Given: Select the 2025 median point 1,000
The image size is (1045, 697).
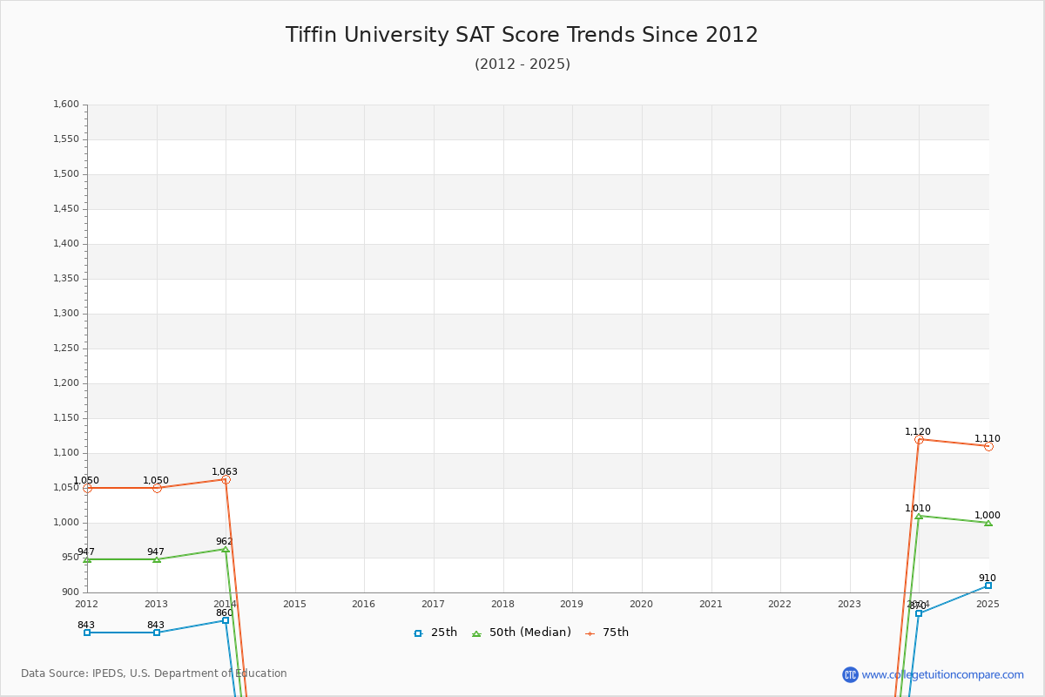Looking at the screenshot, I should point(988,523).
